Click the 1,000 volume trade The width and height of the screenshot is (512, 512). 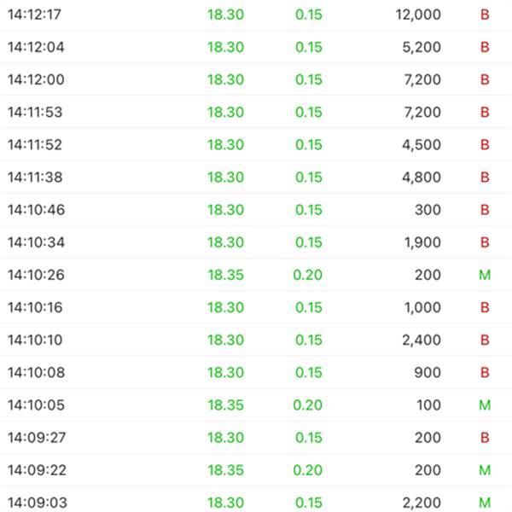click(x=423, y=307)
